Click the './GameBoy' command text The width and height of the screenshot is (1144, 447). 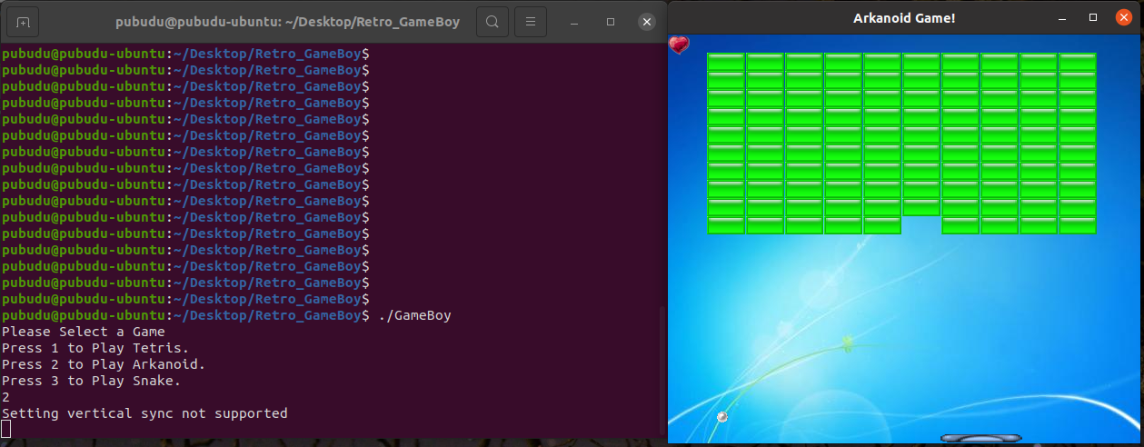click(414, 315)
